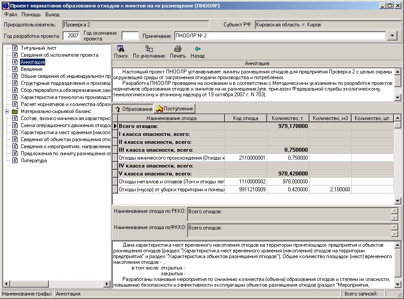This screenshot has width=404, height=299.
Task: Select Титульный лист in the tree
Action: [x=38, y=48]
